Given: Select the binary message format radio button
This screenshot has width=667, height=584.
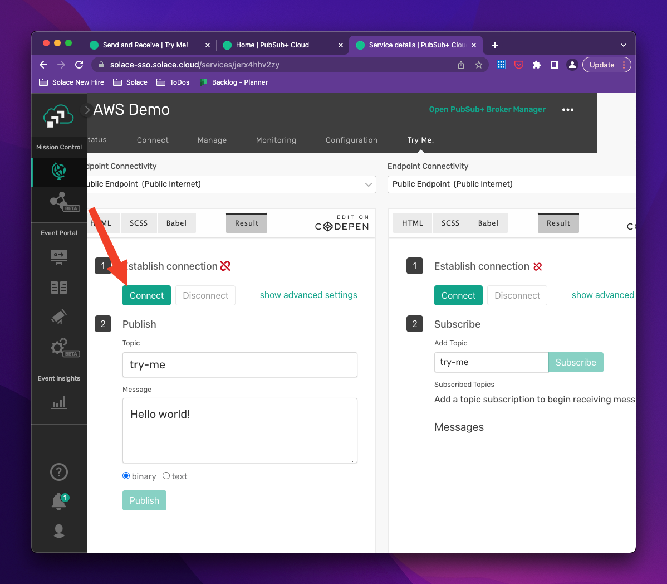Looking at the screenshot, I should [125, 476].
